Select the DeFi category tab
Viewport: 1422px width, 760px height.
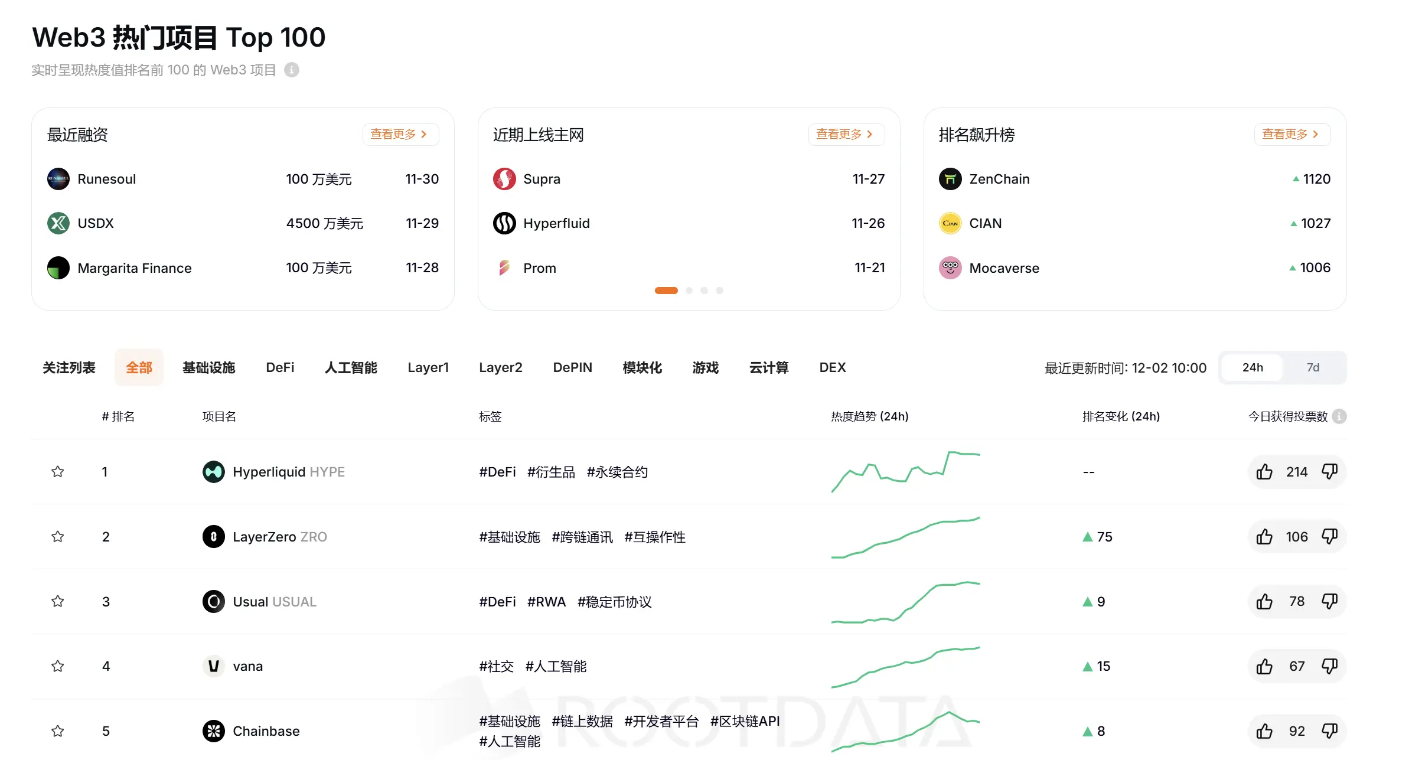pyautogui.click(x=280, y=367)
